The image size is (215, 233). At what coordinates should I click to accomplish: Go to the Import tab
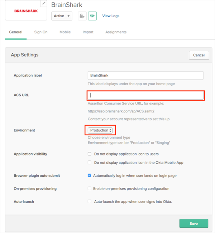[x=88, y=32]
